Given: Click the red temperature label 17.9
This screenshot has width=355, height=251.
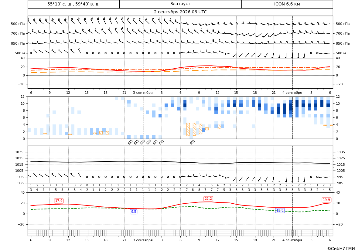Looking at the screenshot, I should (x=59, y=201).
